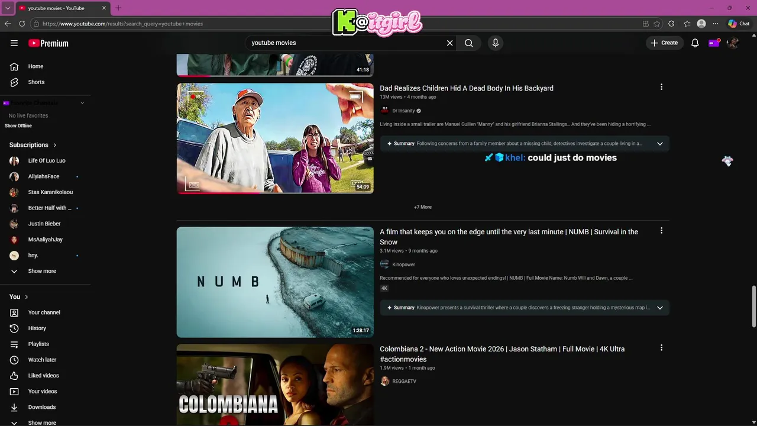757x426 pixels.
Task: Toggle Show Offline favorites
Action: 18,125
